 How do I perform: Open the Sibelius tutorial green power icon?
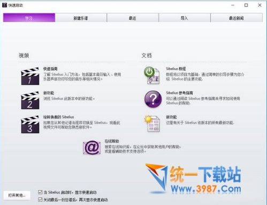tap(152, 76)
